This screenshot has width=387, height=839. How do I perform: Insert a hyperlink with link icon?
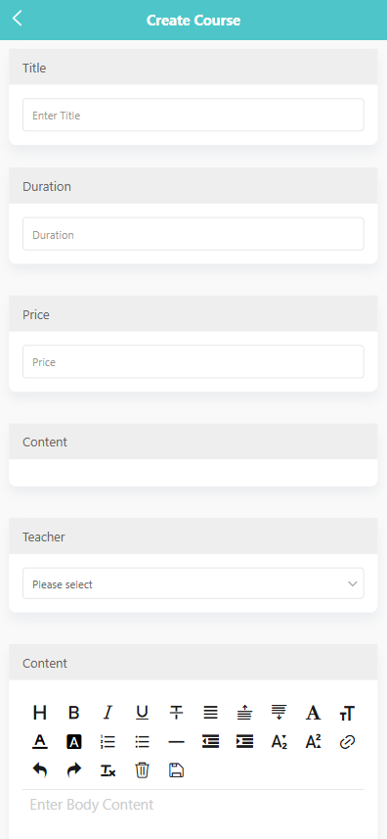(348, 742)
